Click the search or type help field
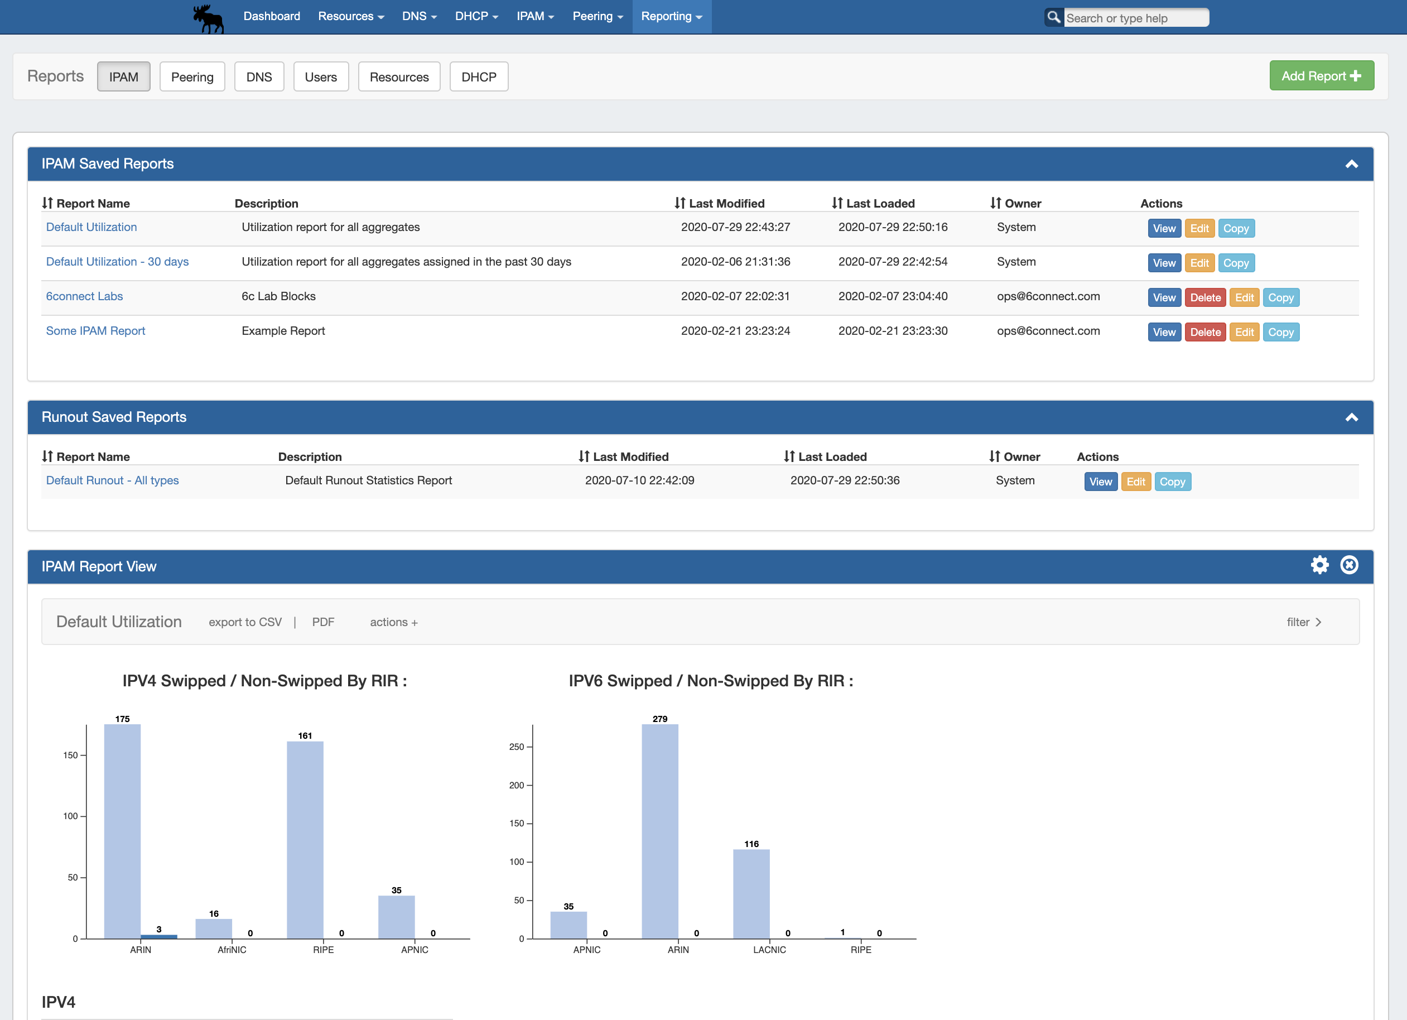1407x1020 pixels. [1135, 18]
